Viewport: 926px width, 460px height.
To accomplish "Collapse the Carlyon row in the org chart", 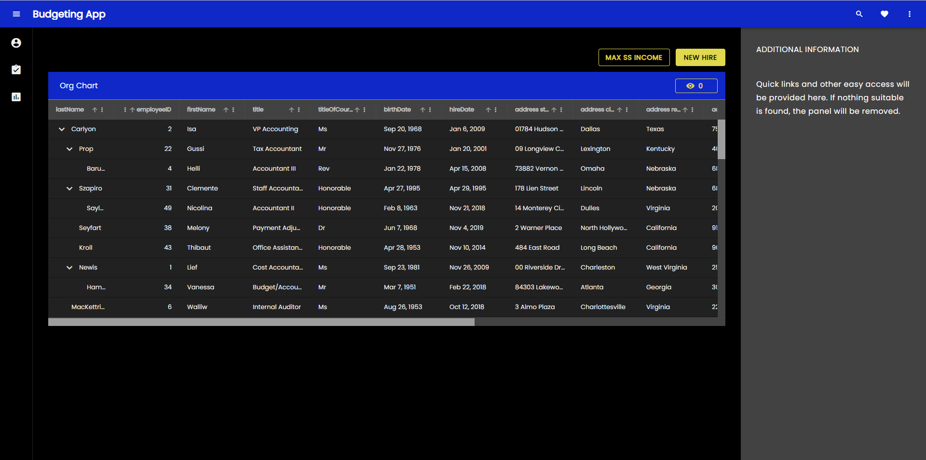I will 61,129.
